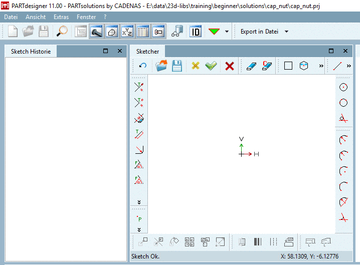The width and height of the screenshot is (360, 265).
Task: Click the second trim lines tool icon
Action: [139, 103]
